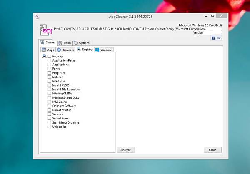The height and width of the screenshot is (174, 250).
Task: Click the Windows logo icon on subtab
Action: (x=97, y=50)
